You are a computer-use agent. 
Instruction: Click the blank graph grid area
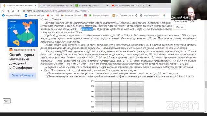[x=119, y=97]
